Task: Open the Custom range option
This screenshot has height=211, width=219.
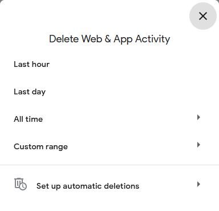Action: (x=109, y=147)
